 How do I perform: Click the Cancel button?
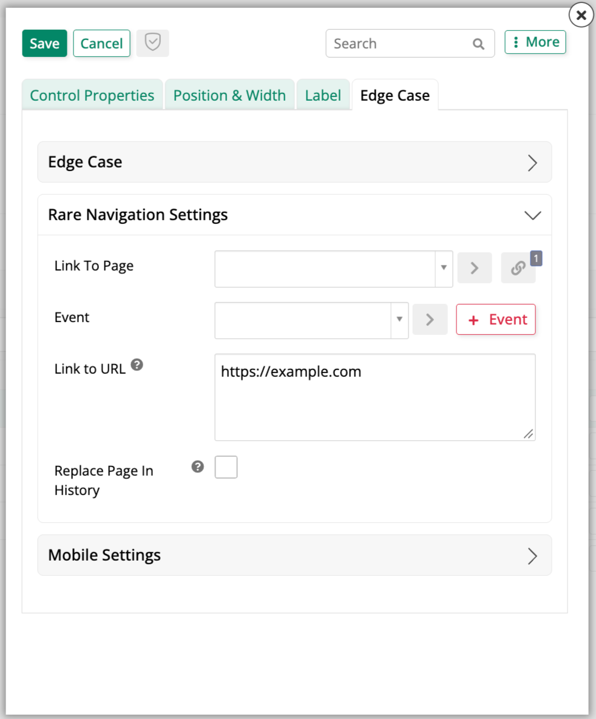click(x=101, y=44)
